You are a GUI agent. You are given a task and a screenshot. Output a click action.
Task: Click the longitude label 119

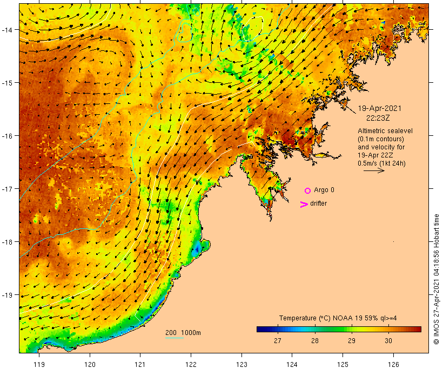point(39,364)
